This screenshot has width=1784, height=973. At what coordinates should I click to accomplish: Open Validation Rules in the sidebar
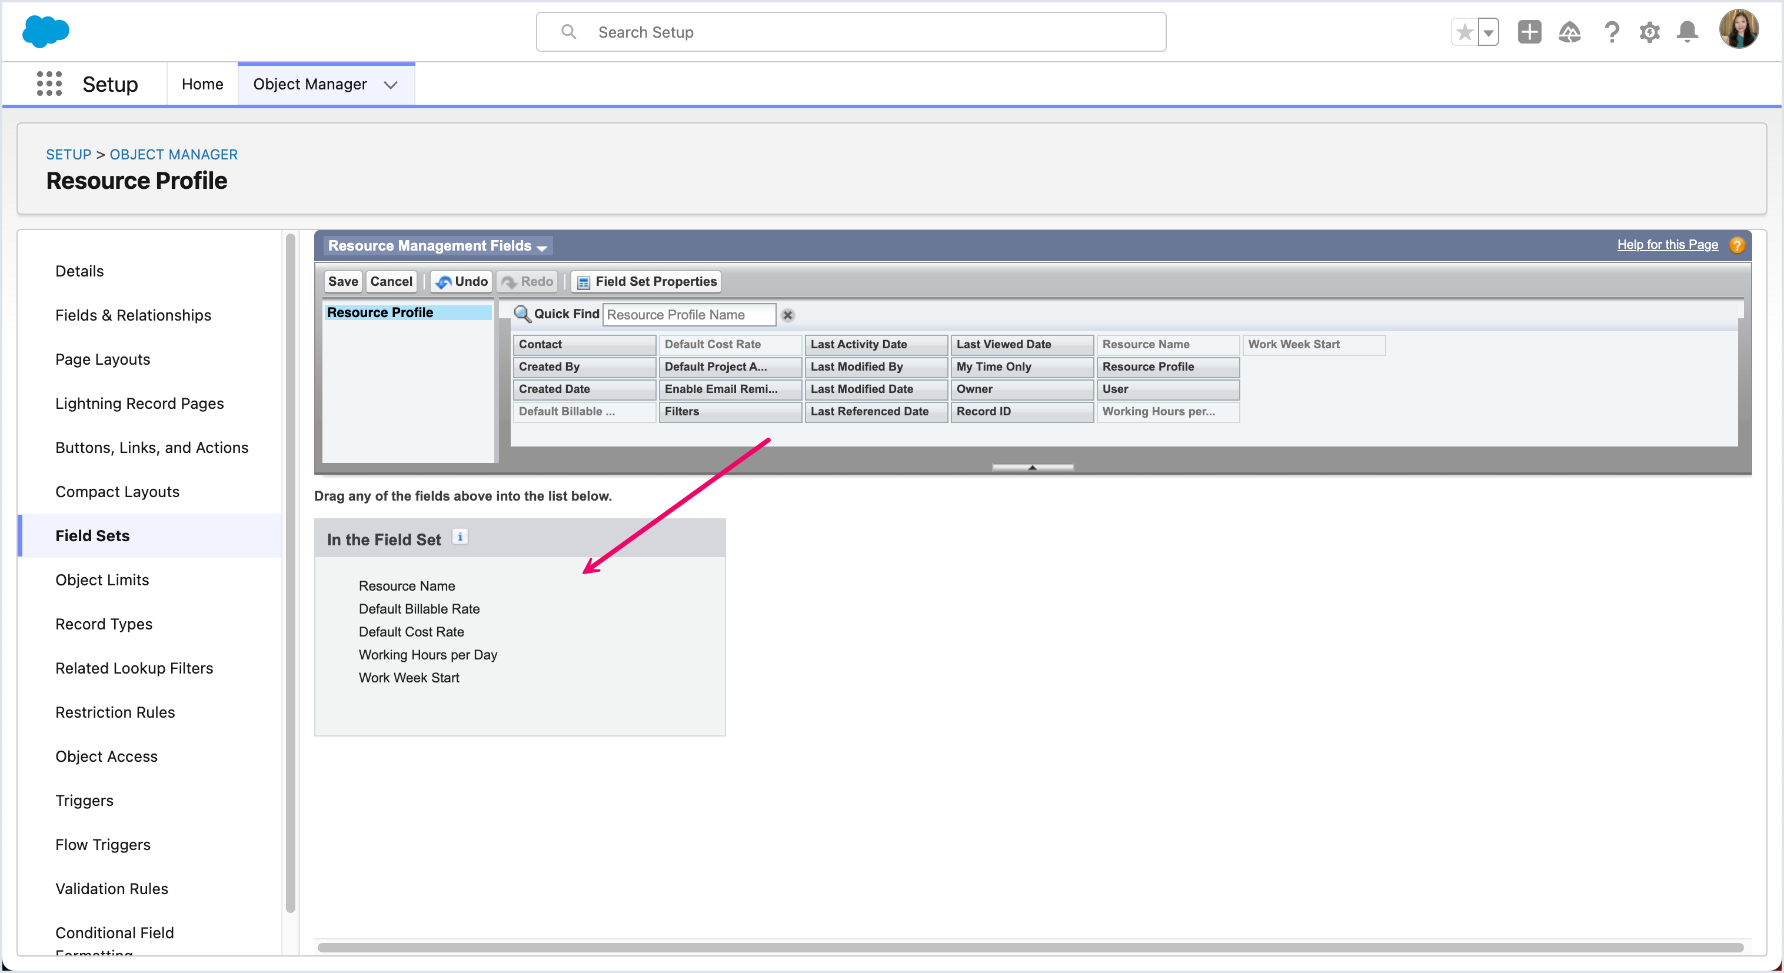coord(112,889)
